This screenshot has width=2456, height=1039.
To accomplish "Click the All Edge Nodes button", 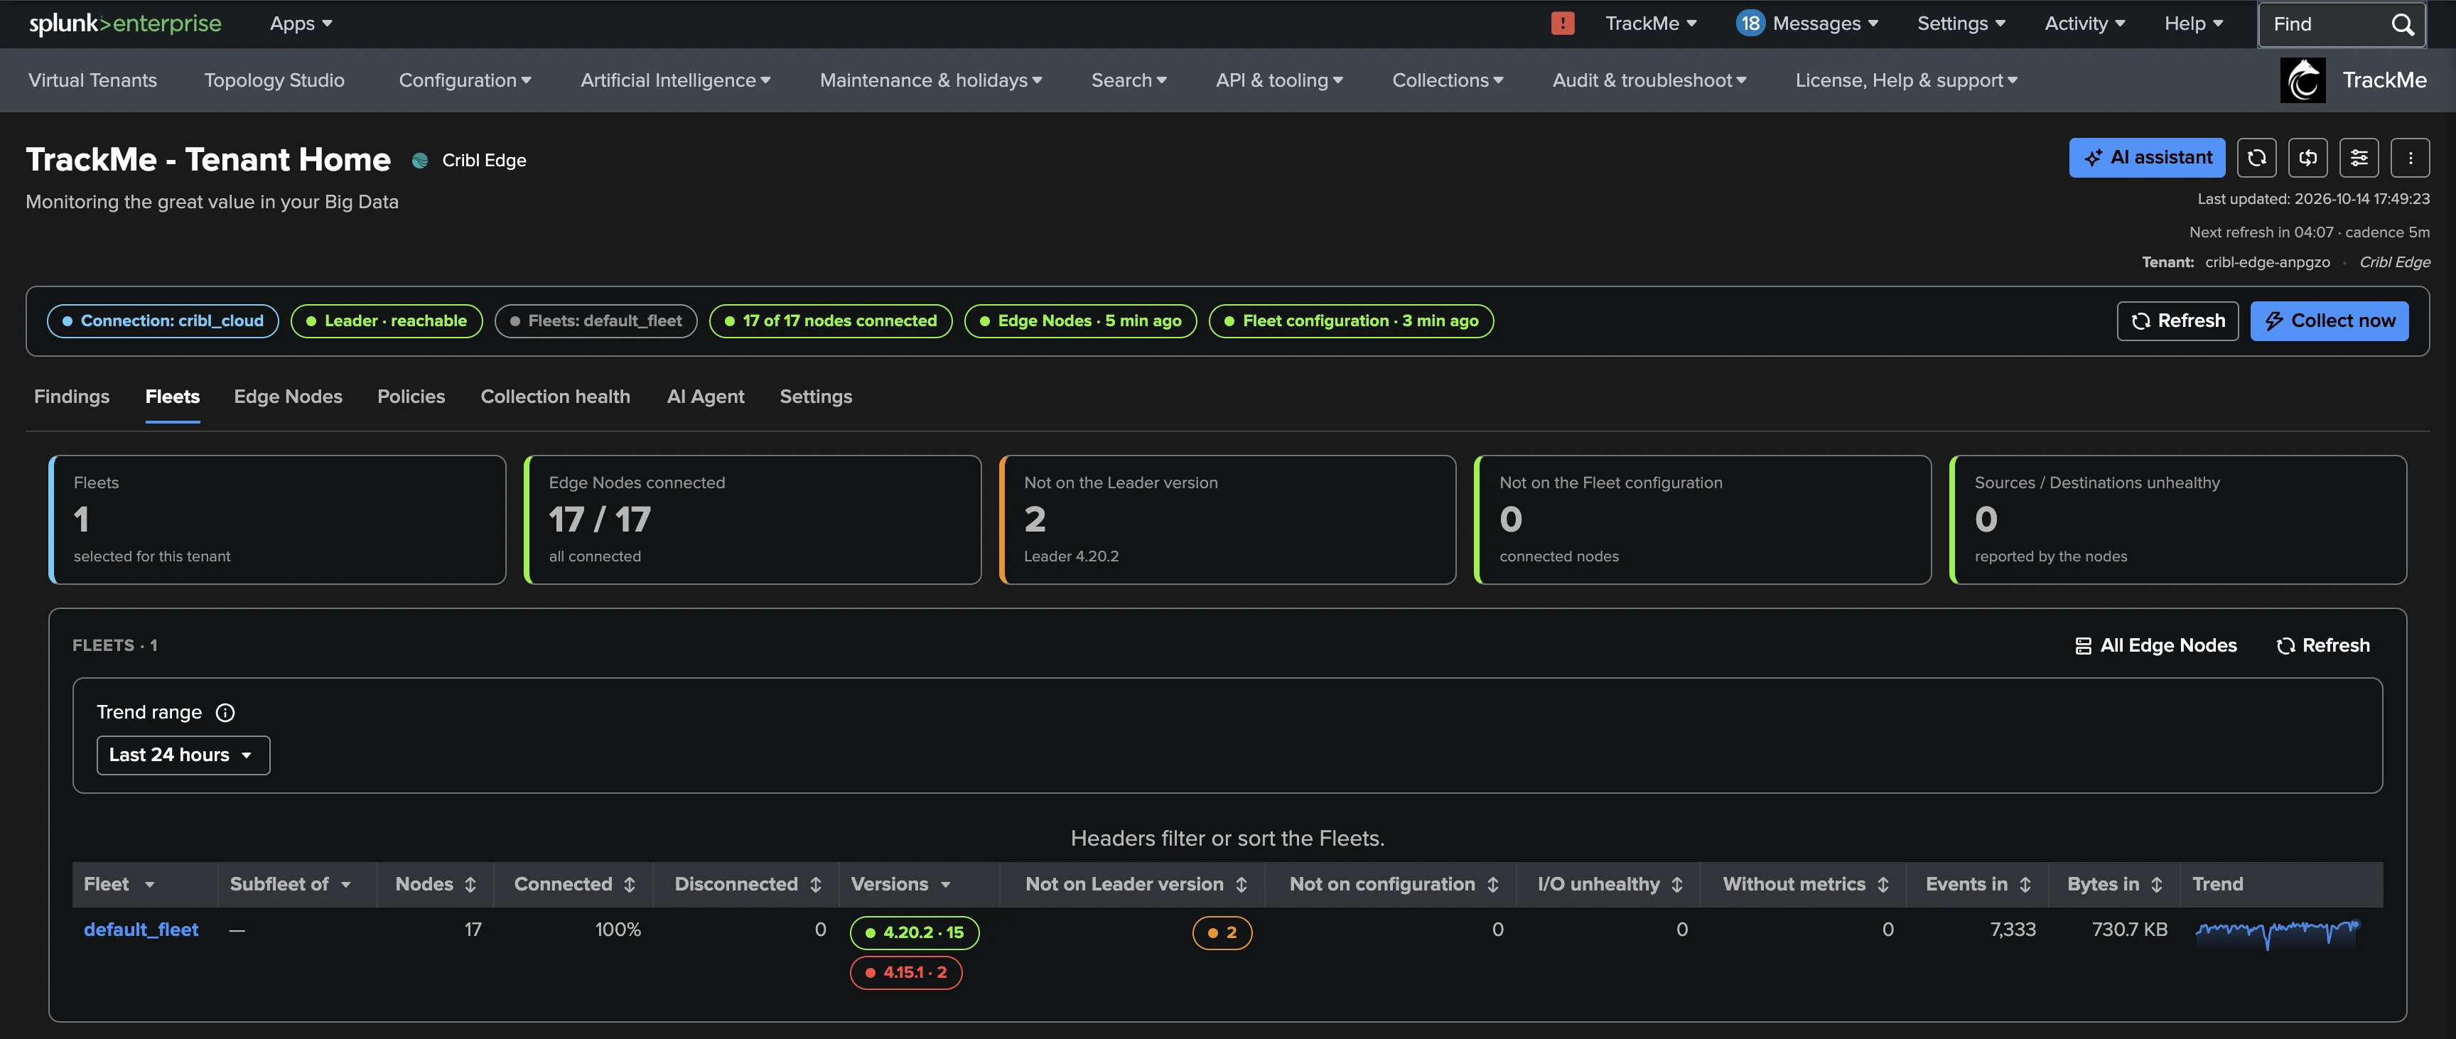I will pos(2155,645).
